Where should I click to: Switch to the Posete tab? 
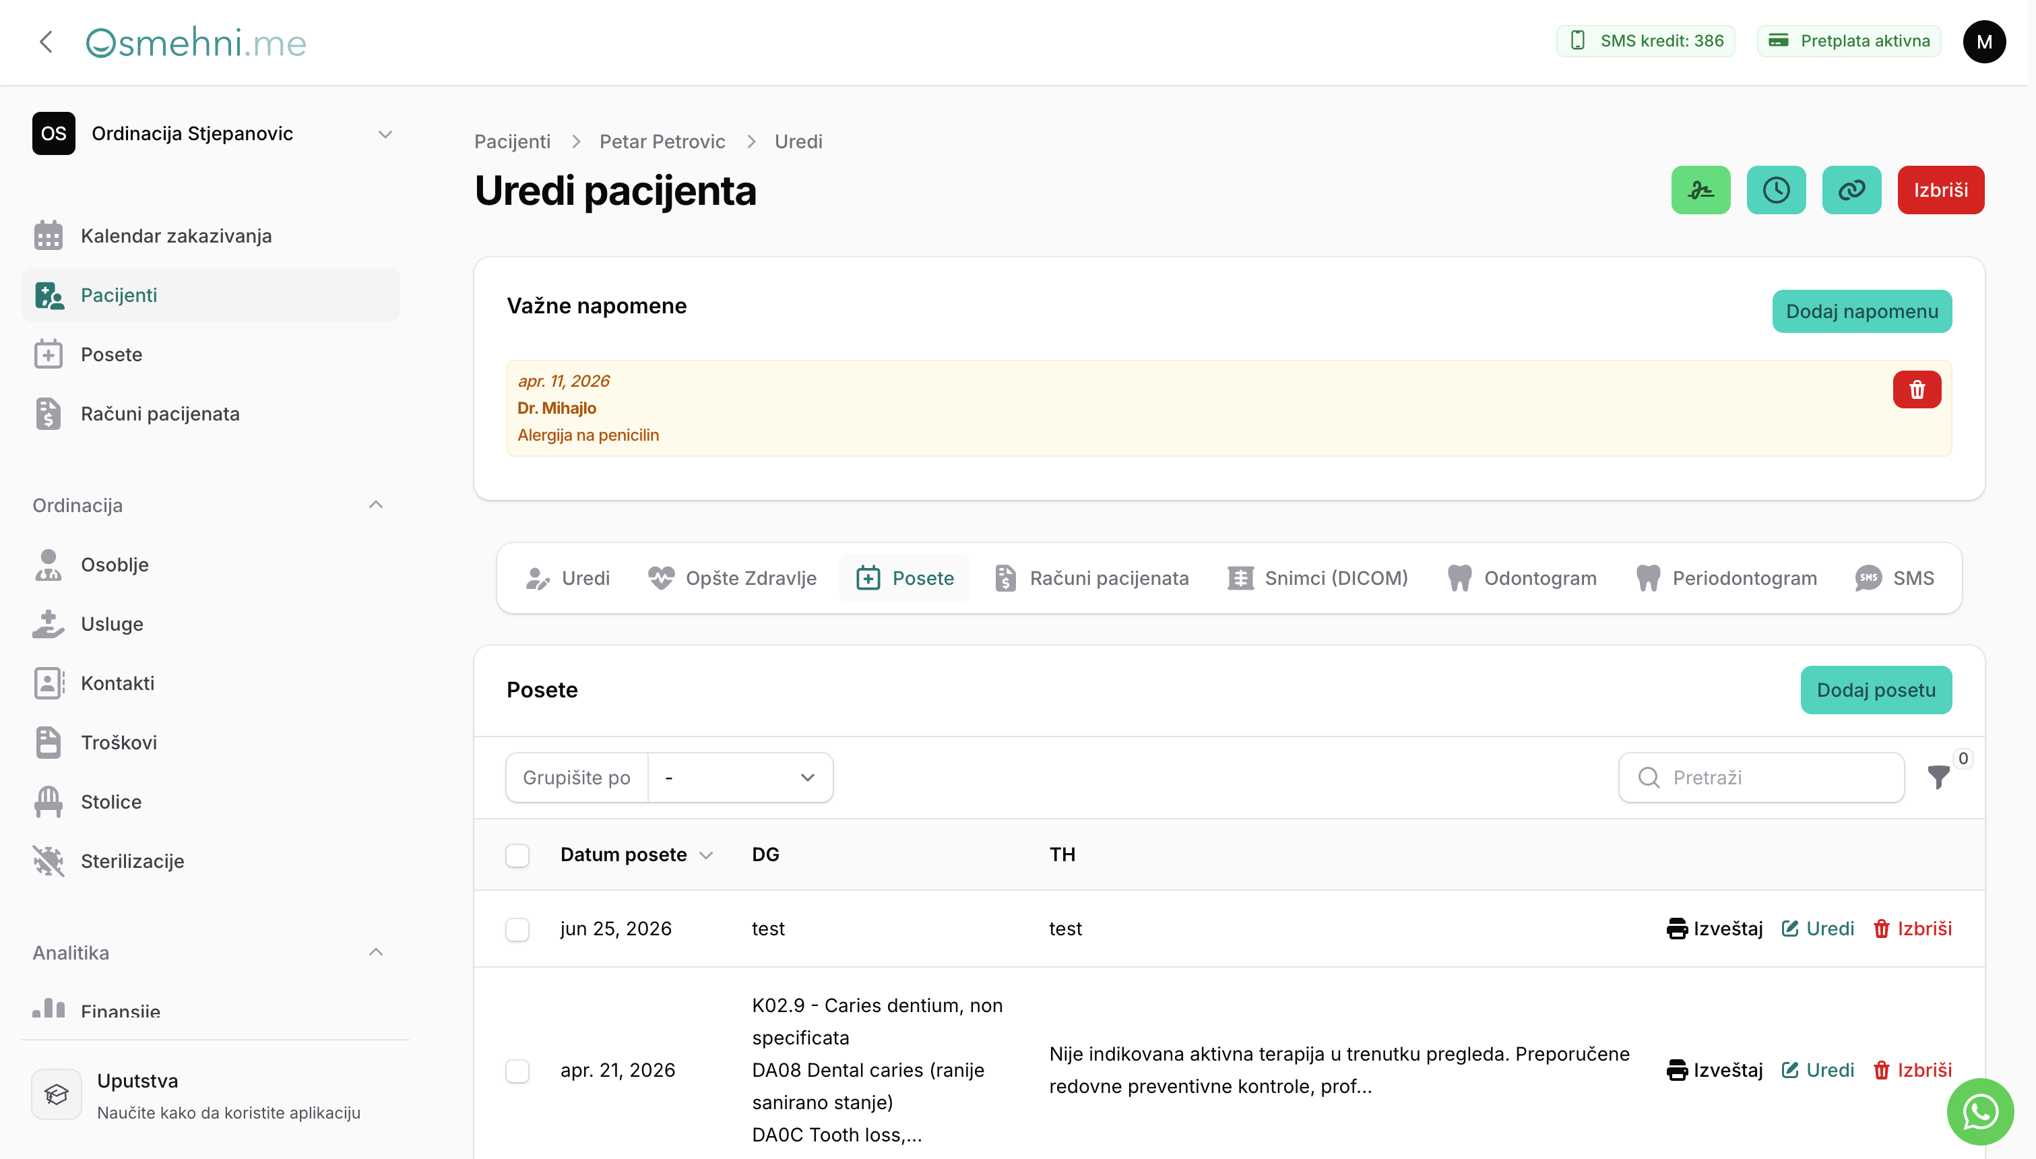[905, 578]
